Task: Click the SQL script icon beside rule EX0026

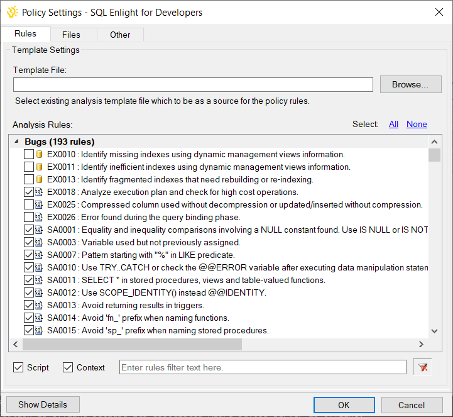Action: (x=39, y=217)
